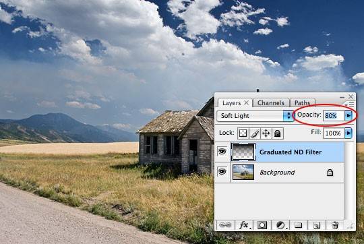Create new fill or adjustment layer
The image size is (364, 244).
281,225
